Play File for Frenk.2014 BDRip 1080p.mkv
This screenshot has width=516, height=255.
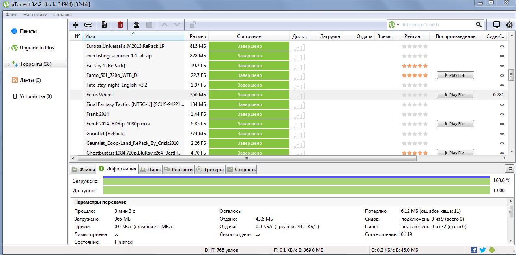click(456, 124)
